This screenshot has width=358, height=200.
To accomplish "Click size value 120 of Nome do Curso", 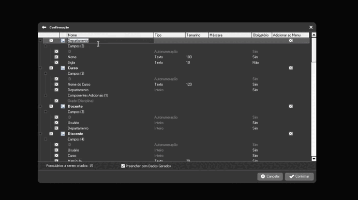I will 189,85.
